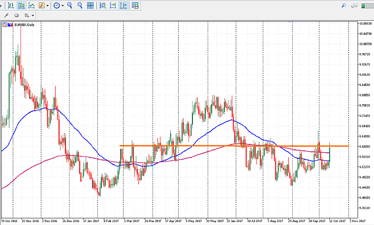Open search with the magnifier icon

pyautogui.click(x=343, y=5)
